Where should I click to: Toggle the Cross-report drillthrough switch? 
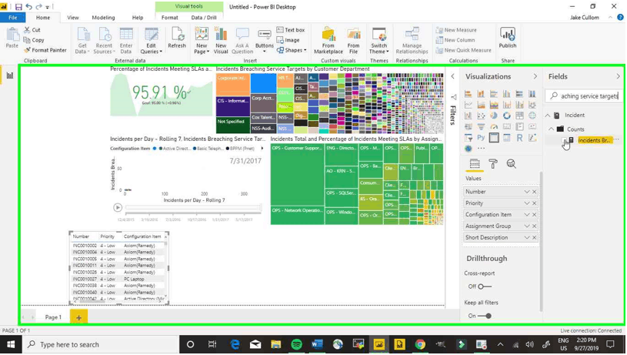484,286
